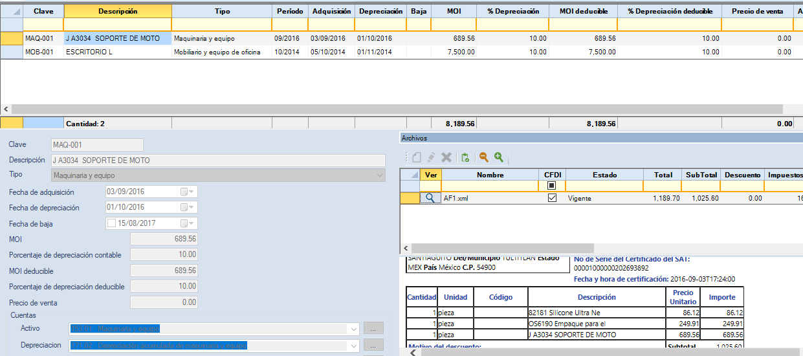The height and width of the screenshot is (356, 803).
Task: Open calendar picker for Fecha de adquisición
Action: [x=187, y=192]
